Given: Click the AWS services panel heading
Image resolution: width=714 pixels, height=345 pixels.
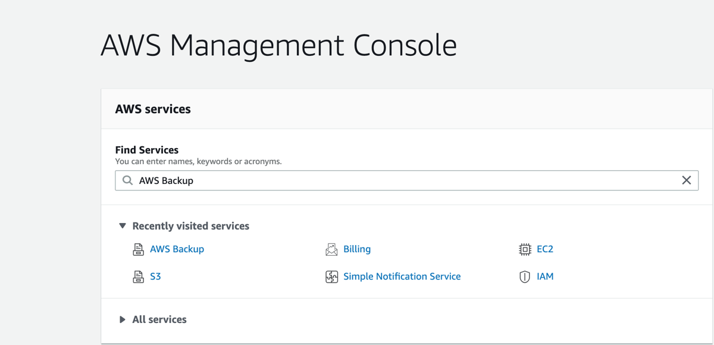Looking at the screenshot, I should point(153,109).
